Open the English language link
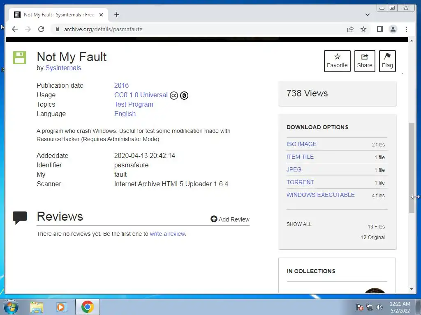This screenshot has height=315, width=421. point(125,114)
